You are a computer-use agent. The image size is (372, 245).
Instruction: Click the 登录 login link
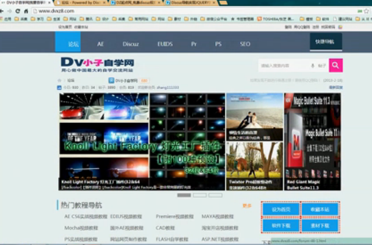click(288, 27)
